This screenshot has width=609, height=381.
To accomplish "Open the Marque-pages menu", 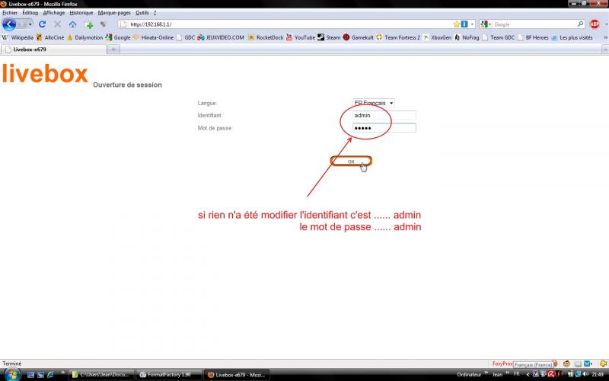I will coord(114,13).
